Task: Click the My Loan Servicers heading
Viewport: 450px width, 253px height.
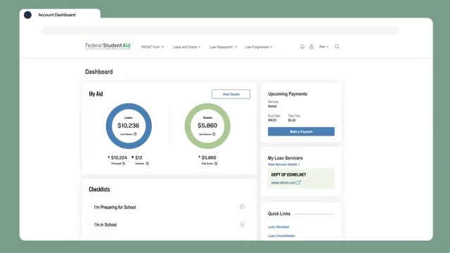Action: click(x=285, y=158)
